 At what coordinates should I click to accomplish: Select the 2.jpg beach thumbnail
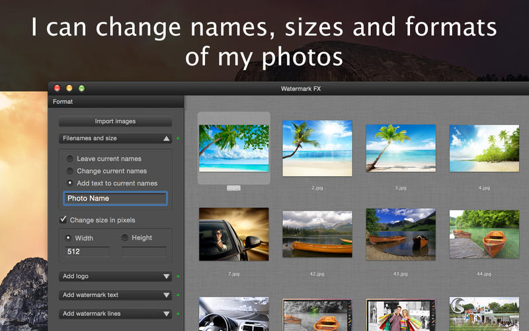tap(317, 148)
